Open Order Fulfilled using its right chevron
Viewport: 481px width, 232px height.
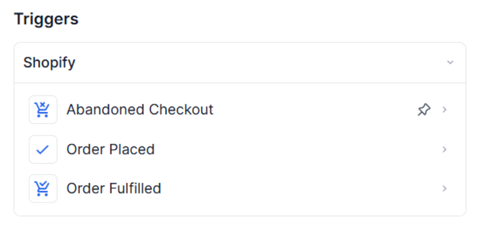[x=445, y=189]
